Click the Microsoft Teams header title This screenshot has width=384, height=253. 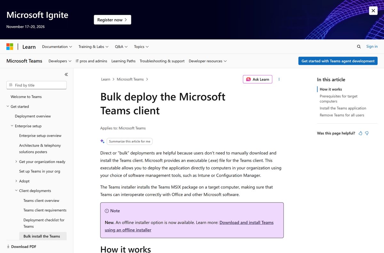point(24,61)
